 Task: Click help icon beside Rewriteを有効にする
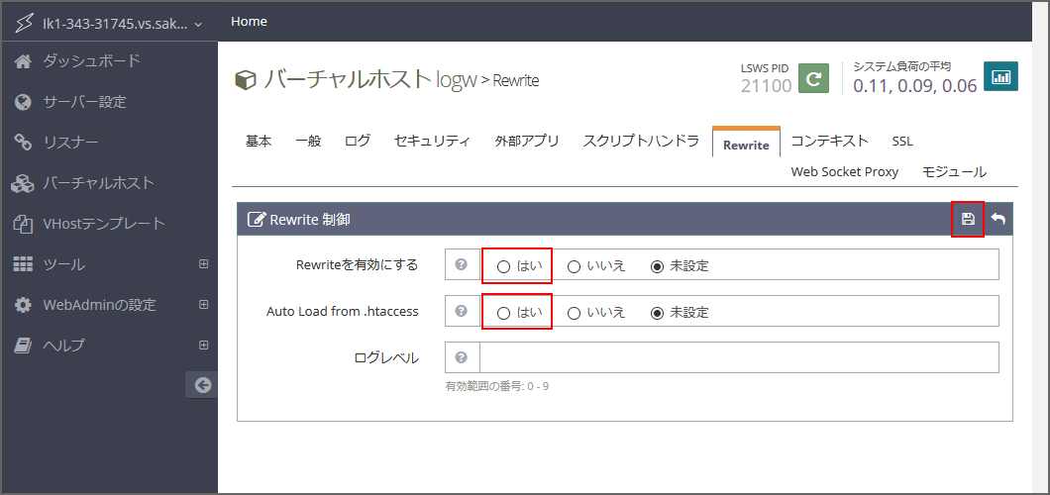[x=462, y=265]
